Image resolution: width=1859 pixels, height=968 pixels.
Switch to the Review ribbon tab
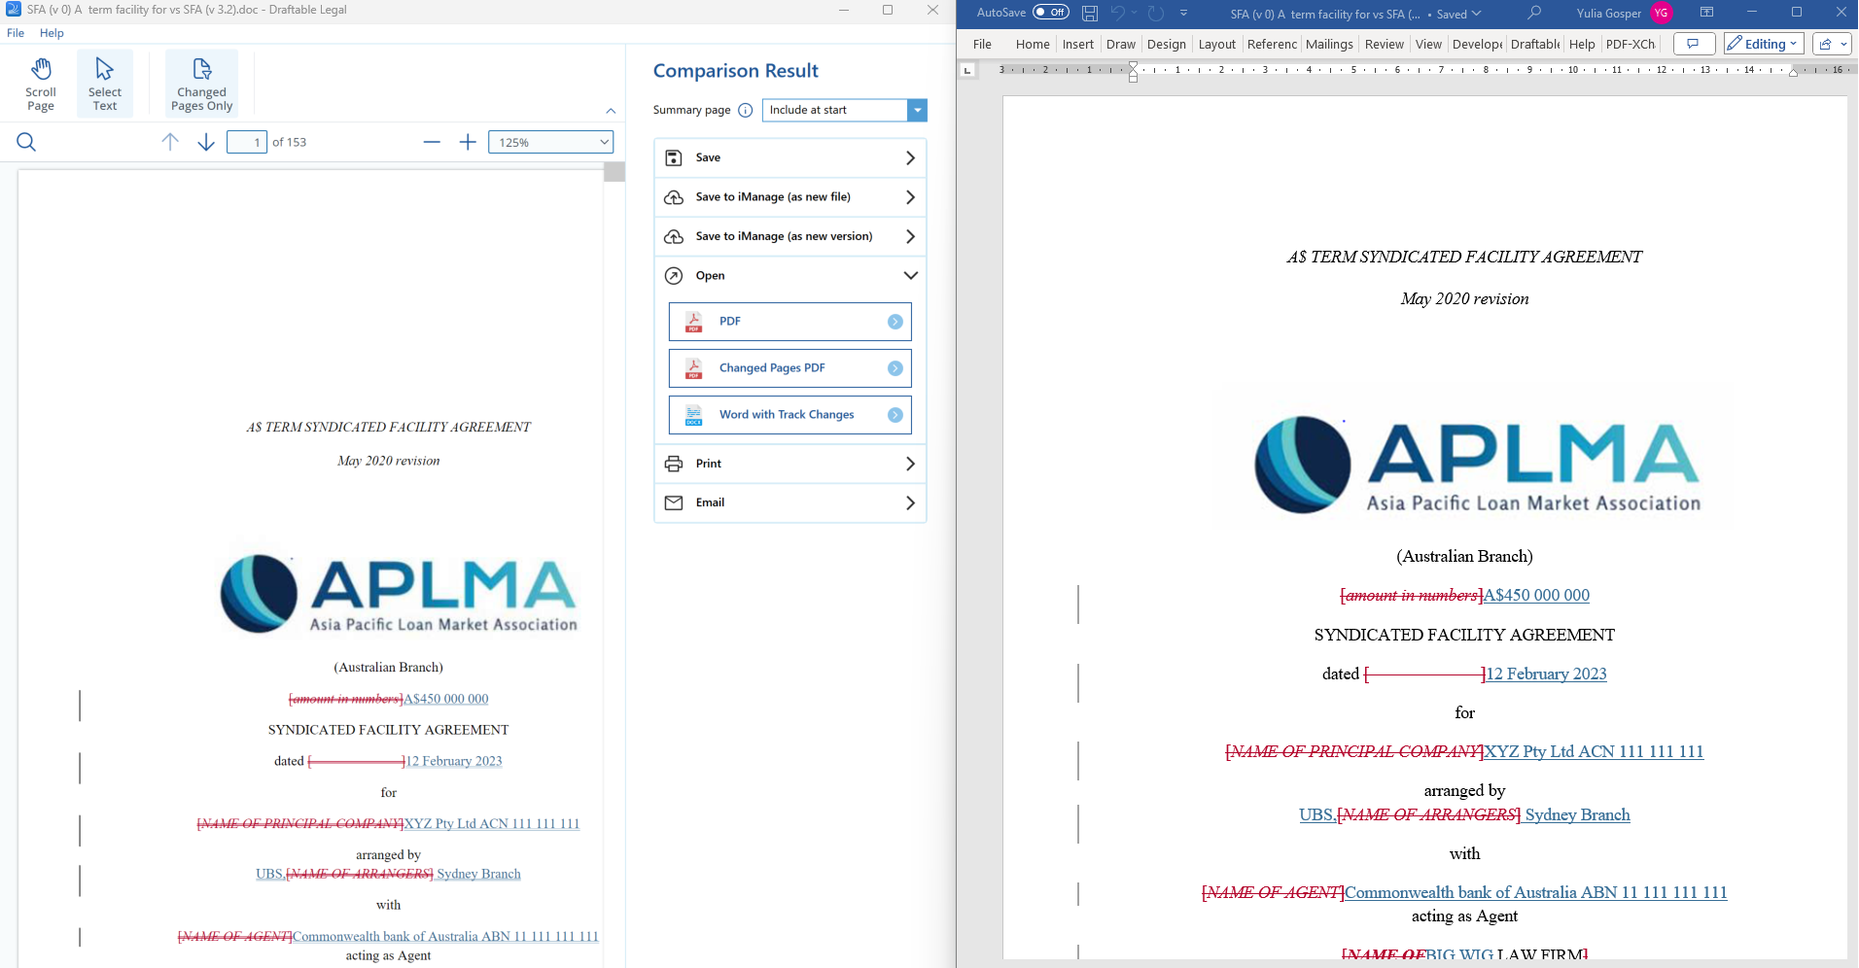click(x=1385, y=44)
